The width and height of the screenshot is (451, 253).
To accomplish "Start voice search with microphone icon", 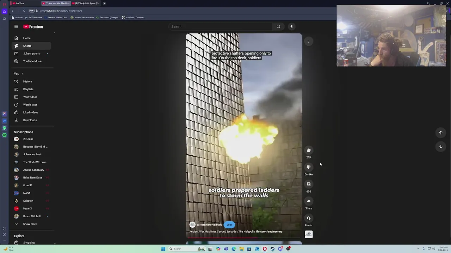I will [291, 26].
